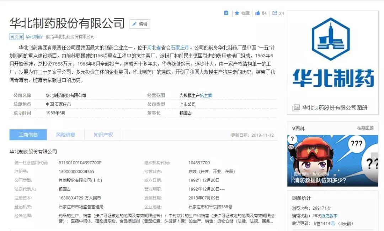Click the 组织机构代码 value 104397700

coord(199,163)
